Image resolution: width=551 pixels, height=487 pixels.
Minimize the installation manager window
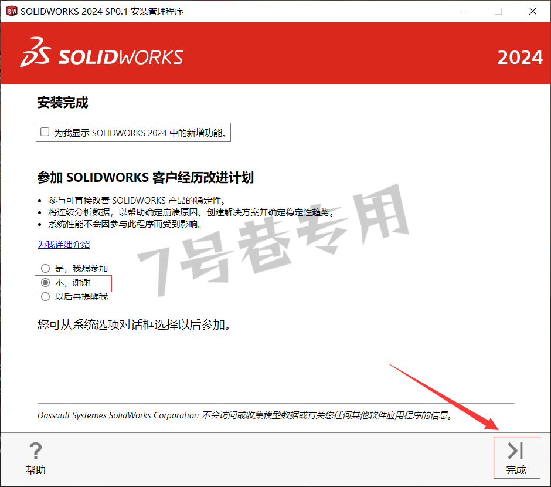click(x=464, y=11)
